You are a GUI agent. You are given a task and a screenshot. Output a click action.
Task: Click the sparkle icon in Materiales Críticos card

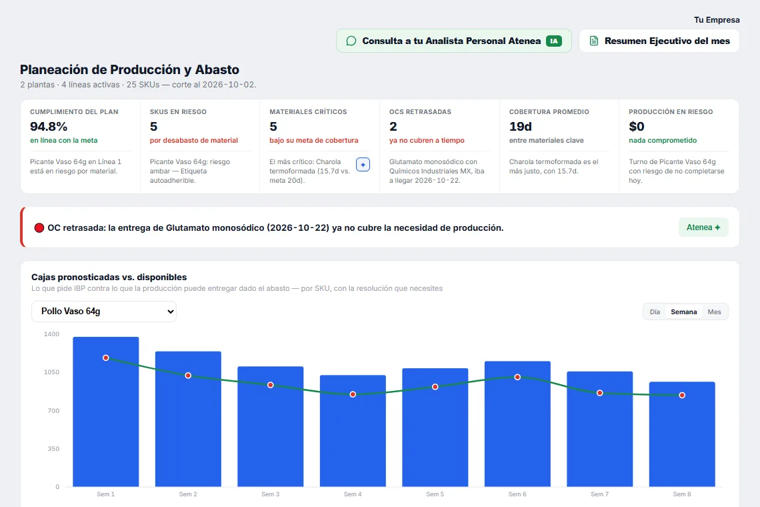tap(363, 165)
